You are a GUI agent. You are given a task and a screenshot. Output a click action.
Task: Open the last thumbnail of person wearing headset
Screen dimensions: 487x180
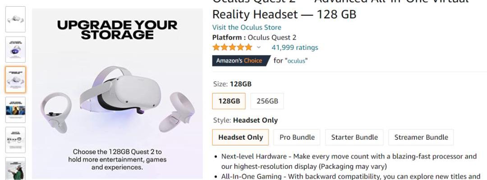click(16, 170)
